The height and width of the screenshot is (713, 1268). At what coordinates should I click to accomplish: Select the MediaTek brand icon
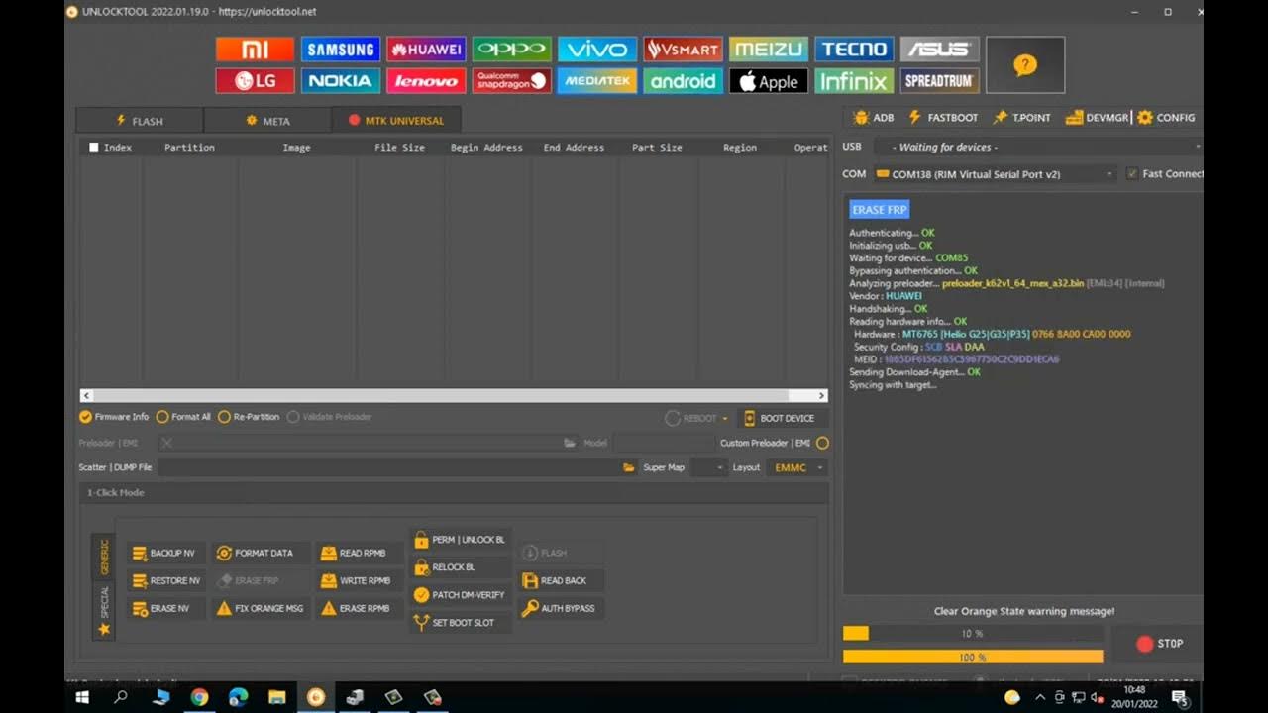[596, 81]
